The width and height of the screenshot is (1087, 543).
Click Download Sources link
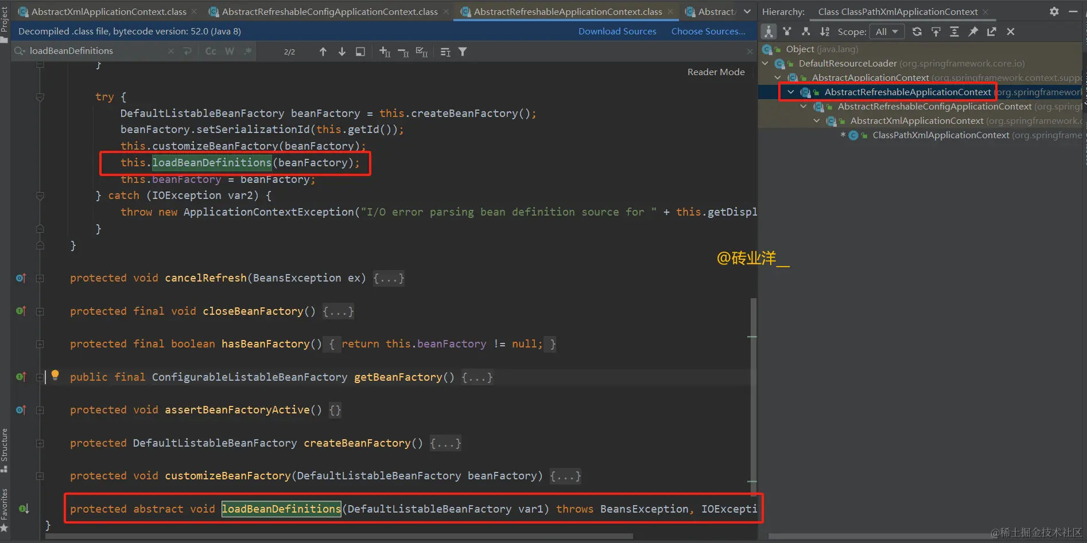617,31
